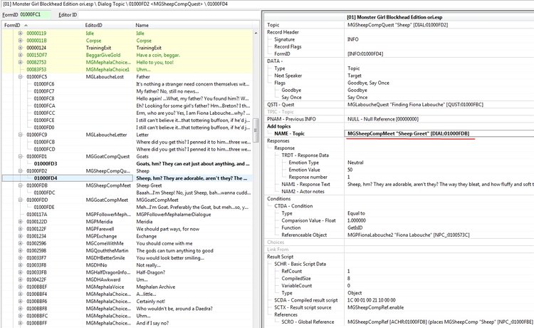Screen dimensions: 534x328
Task: Click SCTX value MGSheepCompRef.enable
Action: click(376, 307)
